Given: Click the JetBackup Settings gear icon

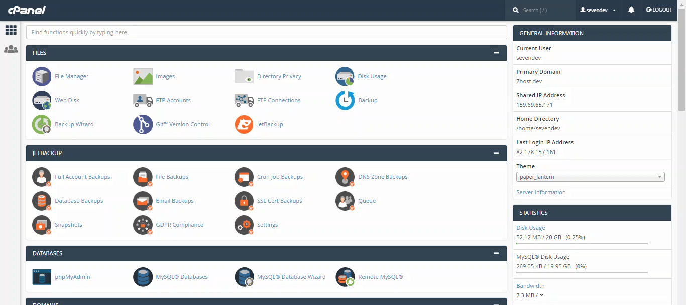Looking at the screenshot, I should (x=244, y=225).
